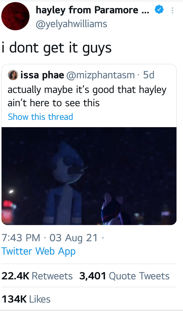Screen dimensions: 183x312
Task: Click hayley's red profile avatar
Action: [15, 16]
